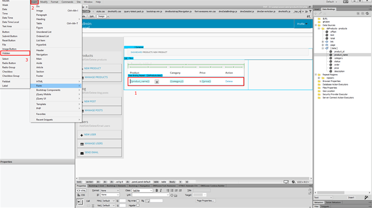Select the product_id binding icon

click(331, 51)
